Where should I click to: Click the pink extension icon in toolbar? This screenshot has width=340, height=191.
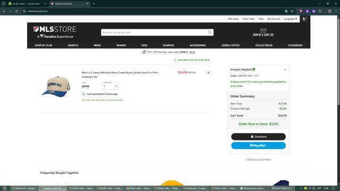point(301,11)
